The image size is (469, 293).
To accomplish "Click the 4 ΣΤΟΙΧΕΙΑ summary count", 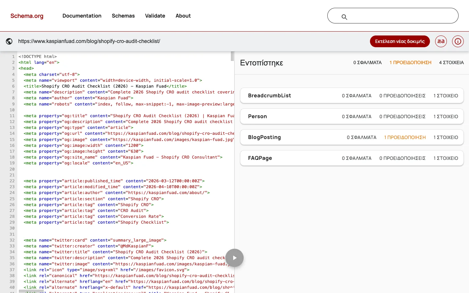I will [451, 63].
